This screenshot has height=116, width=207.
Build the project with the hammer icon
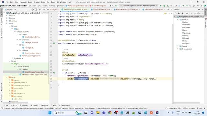coord(116,6)
